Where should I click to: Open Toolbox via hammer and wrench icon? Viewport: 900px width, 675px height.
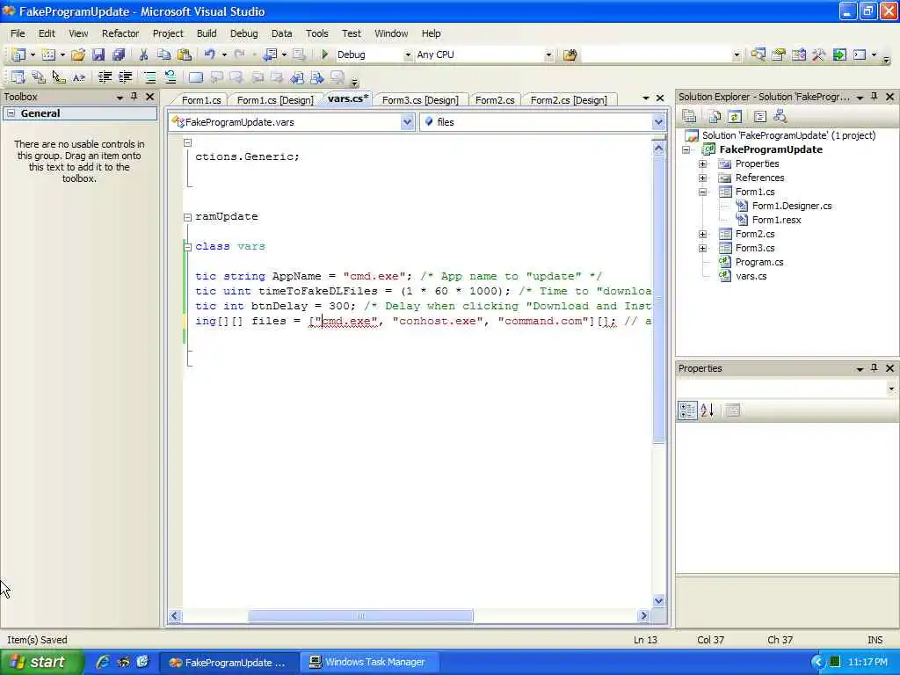[818, 54]
